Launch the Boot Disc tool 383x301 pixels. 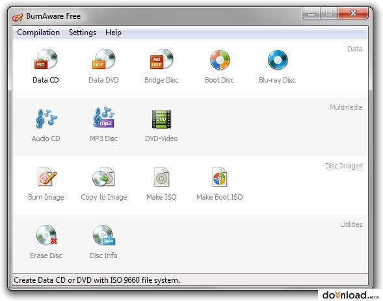[220, 60]
